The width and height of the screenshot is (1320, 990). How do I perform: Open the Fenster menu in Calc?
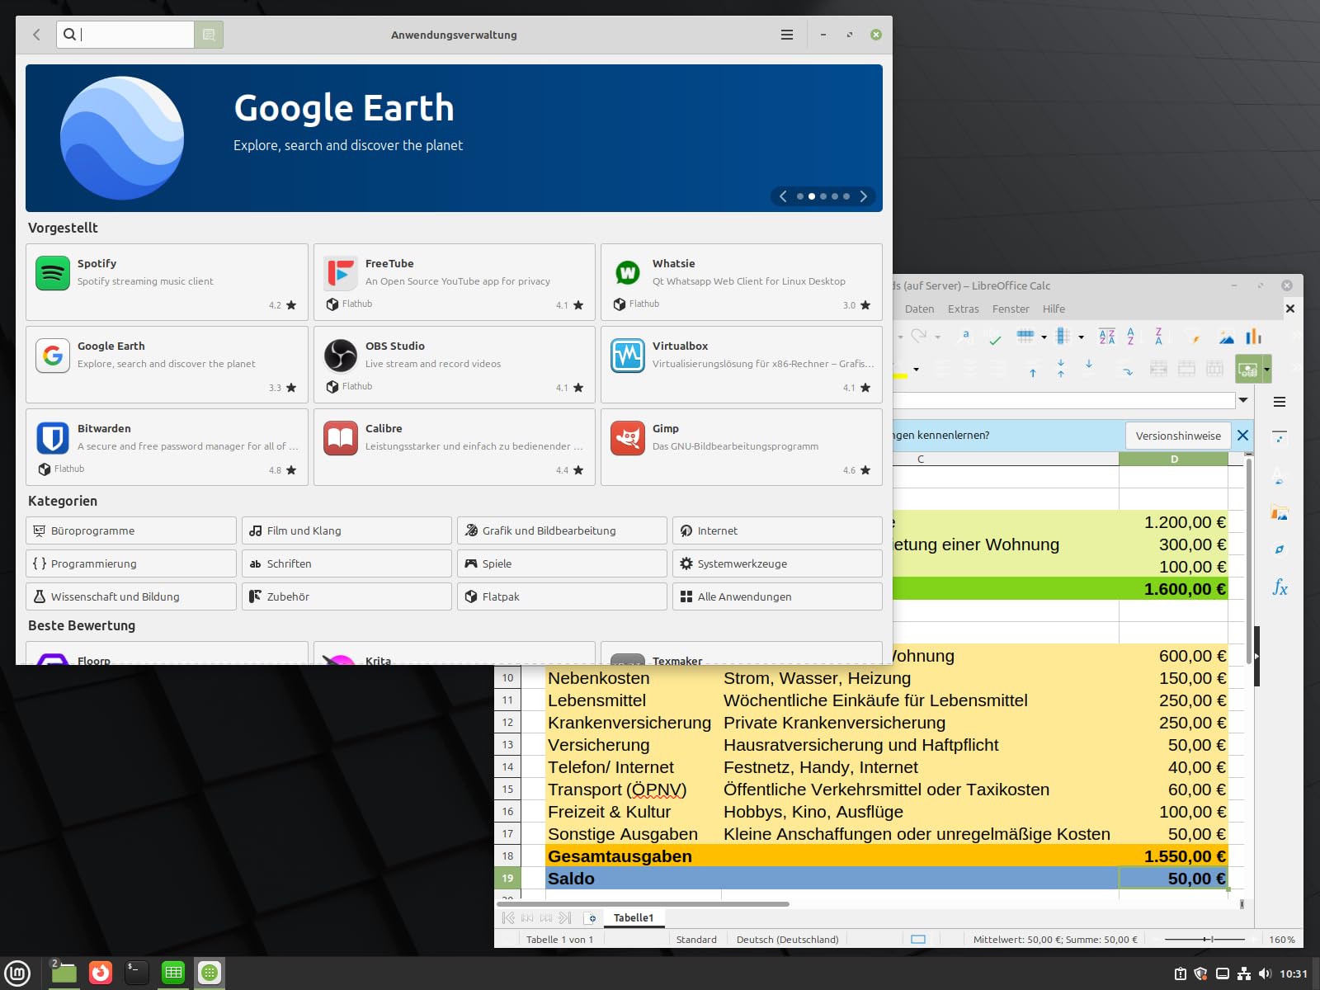click(1011, 309)
